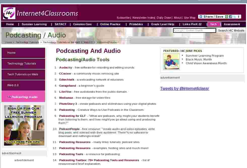Select the Podcasting Audio sidebar item
Screen dimensions: 247x168
23,97
